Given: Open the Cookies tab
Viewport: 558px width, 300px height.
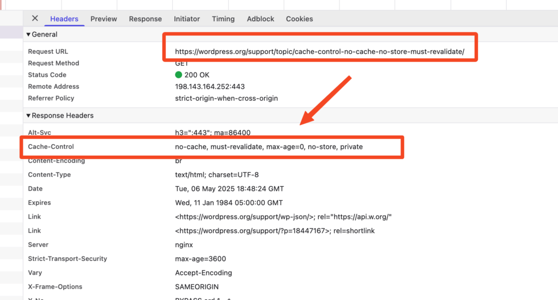Looking at the screenshot, I should coord(299,19).
